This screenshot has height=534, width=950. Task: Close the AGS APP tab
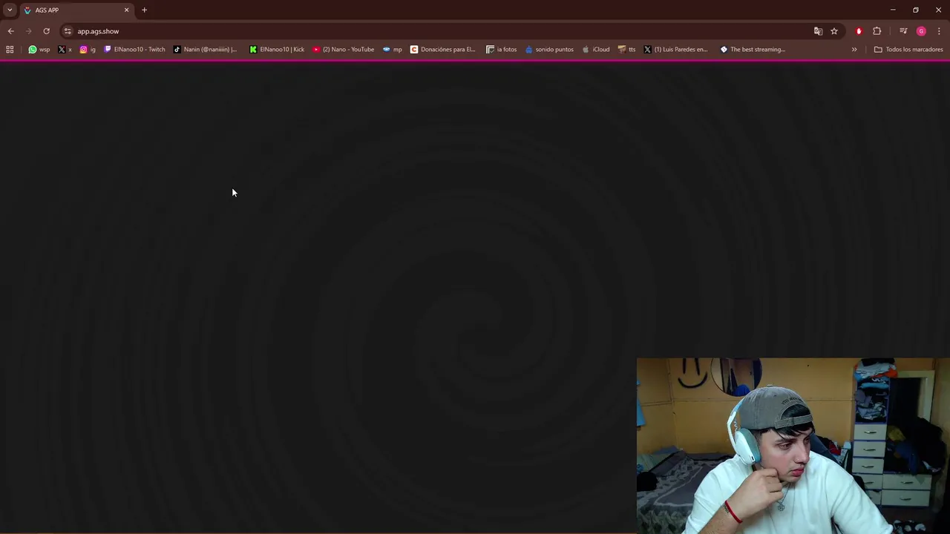click(x=126, y=10)
